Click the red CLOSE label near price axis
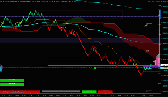The image size is (168, 97). point(159,9)
